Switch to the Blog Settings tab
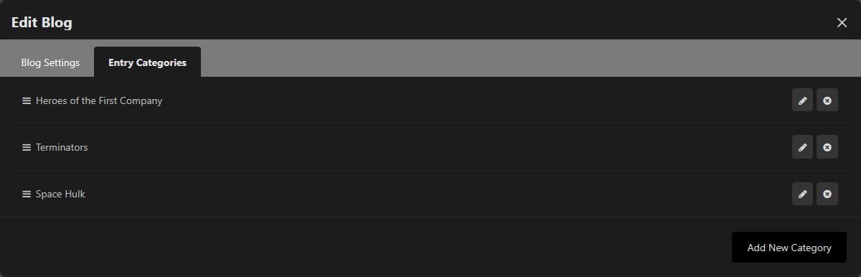 (x=50, y=62)
